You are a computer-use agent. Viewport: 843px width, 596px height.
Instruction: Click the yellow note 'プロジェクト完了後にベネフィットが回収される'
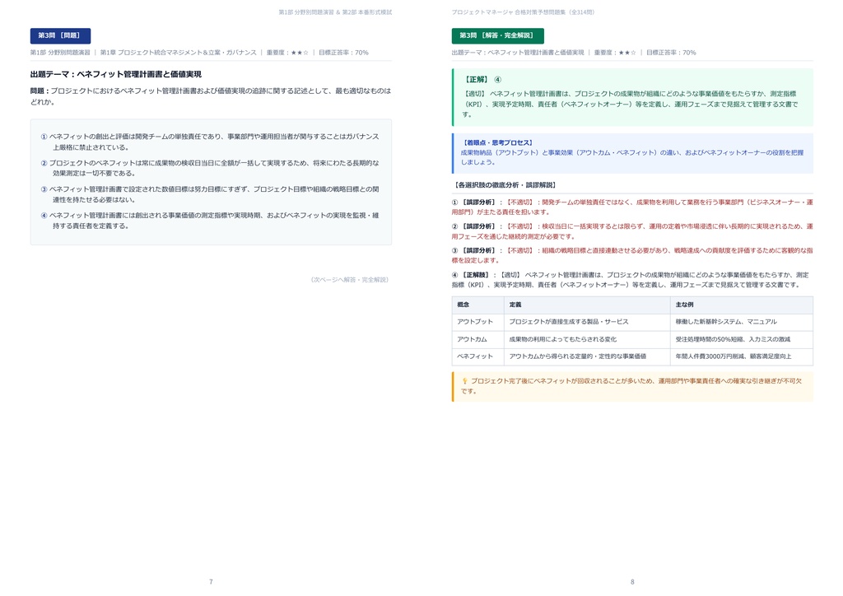point(631,386)
